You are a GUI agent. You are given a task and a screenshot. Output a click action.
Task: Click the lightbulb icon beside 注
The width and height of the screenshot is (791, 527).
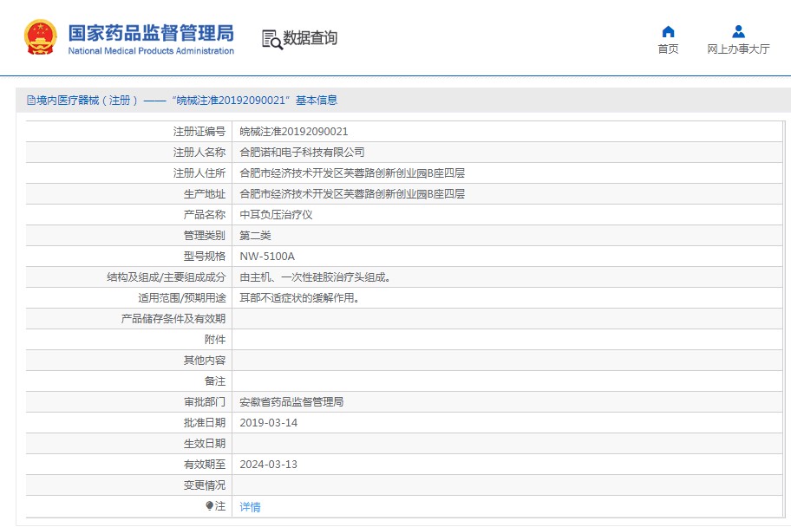pyautogui.click(x=209, y=505)
